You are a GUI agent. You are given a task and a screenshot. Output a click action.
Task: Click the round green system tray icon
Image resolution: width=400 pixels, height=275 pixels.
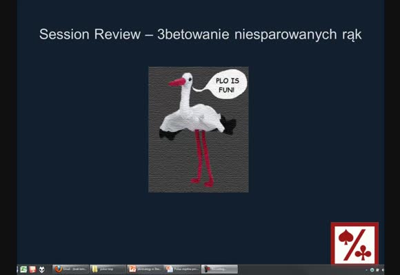pos(372,270)
